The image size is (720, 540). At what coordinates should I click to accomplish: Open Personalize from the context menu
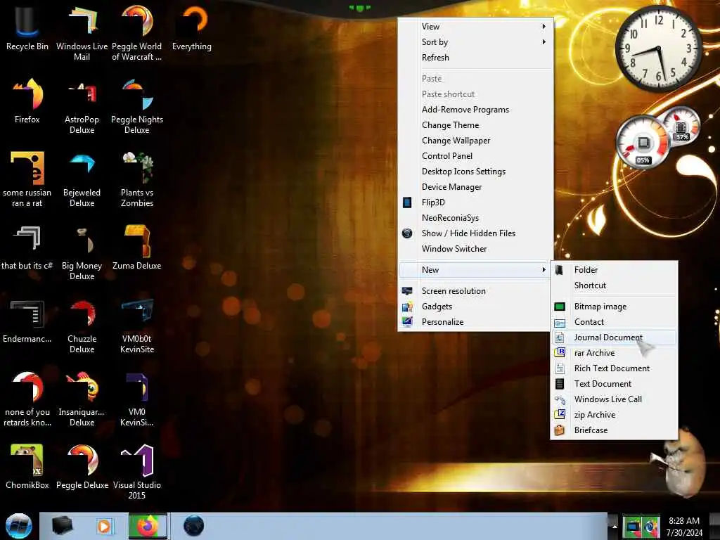click(476, 322)
